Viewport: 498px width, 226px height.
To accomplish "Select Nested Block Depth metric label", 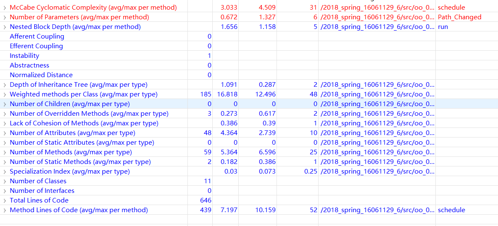I will [75, 27].
